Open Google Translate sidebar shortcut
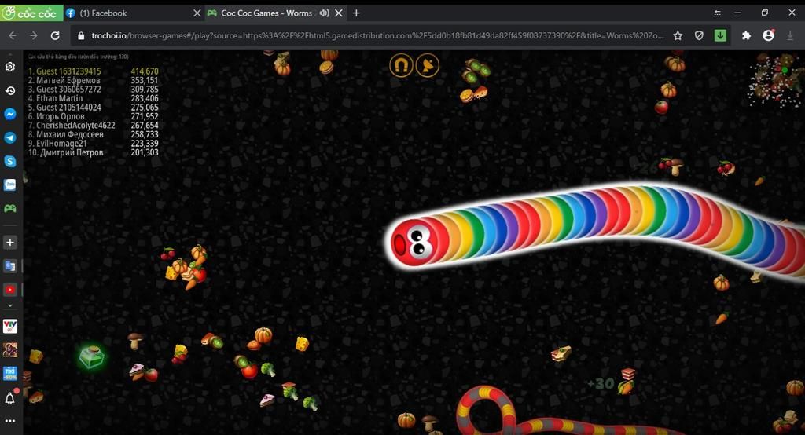Image resolution: width=805 pixels, height=435 pixels. (x=9, y=265)
